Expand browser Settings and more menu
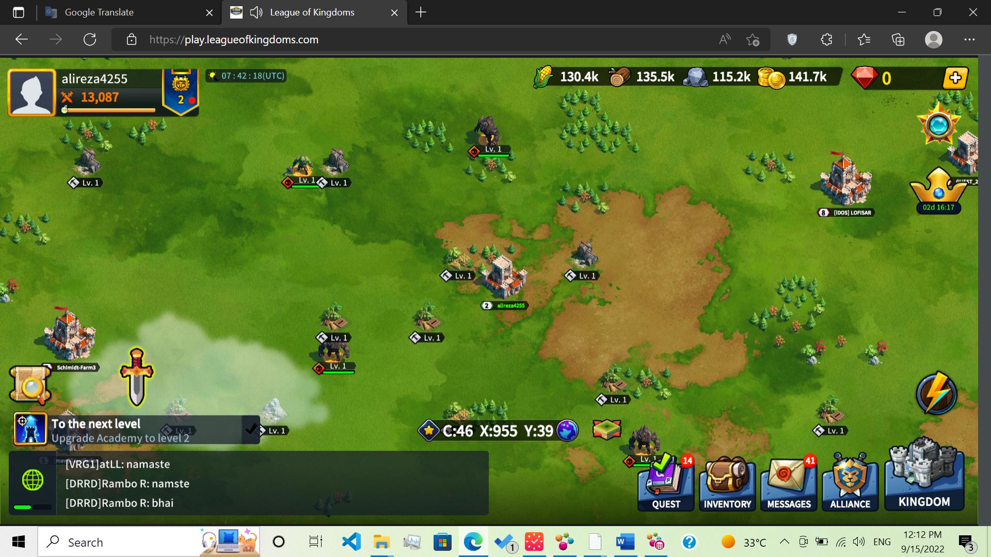 click(x=969, y=40)
